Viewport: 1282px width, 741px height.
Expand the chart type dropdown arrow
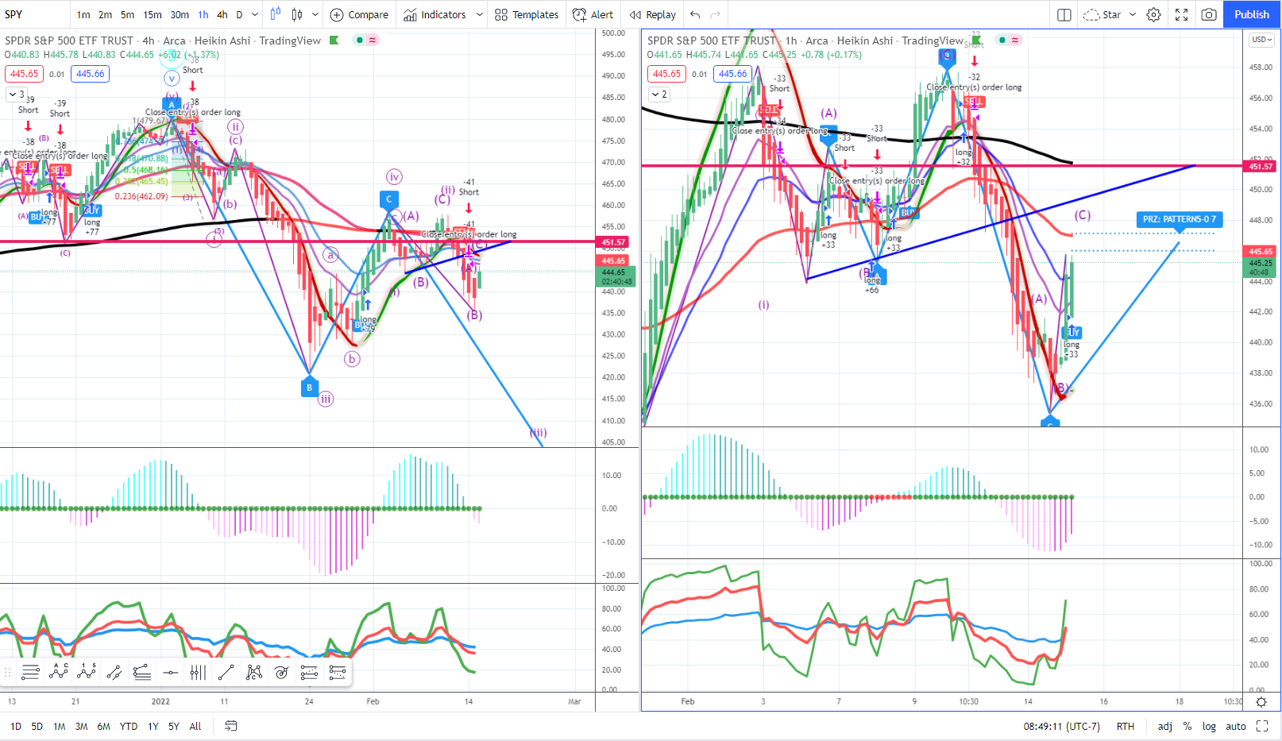point(315,14)
